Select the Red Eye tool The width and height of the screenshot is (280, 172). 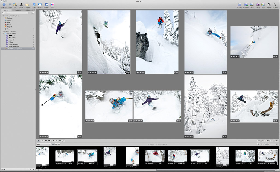pos(60,141)
